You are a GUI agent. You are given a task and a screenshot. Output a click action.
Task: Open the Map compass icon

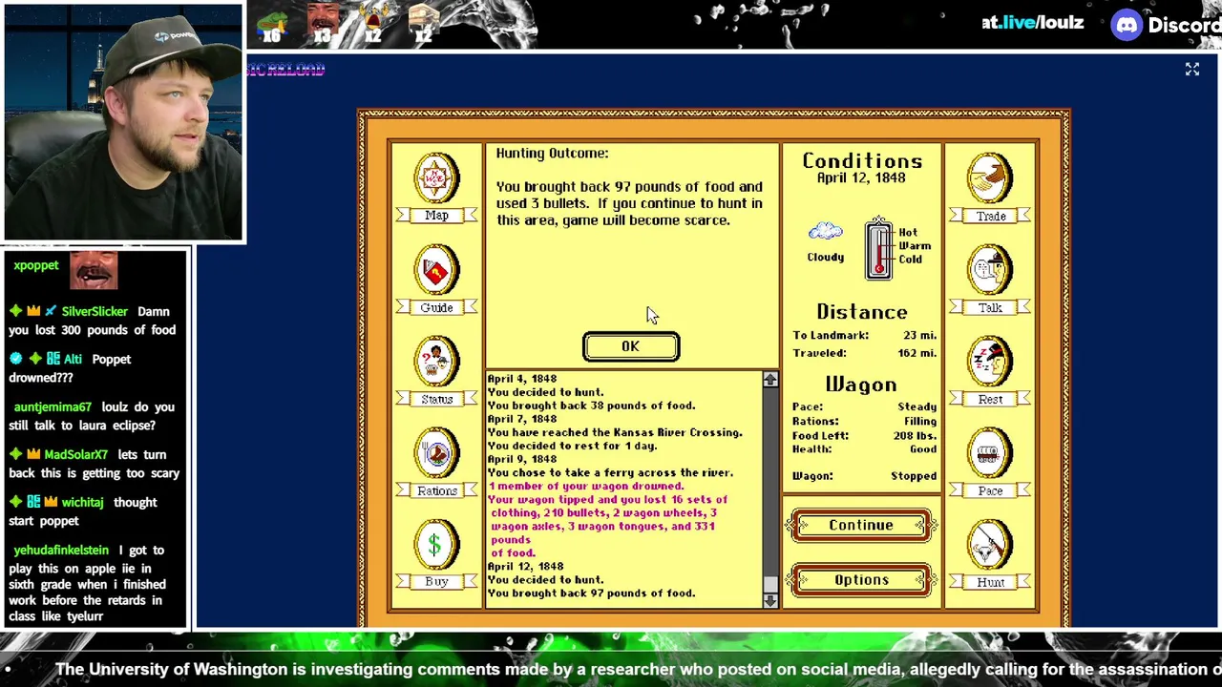click(436, 177)
